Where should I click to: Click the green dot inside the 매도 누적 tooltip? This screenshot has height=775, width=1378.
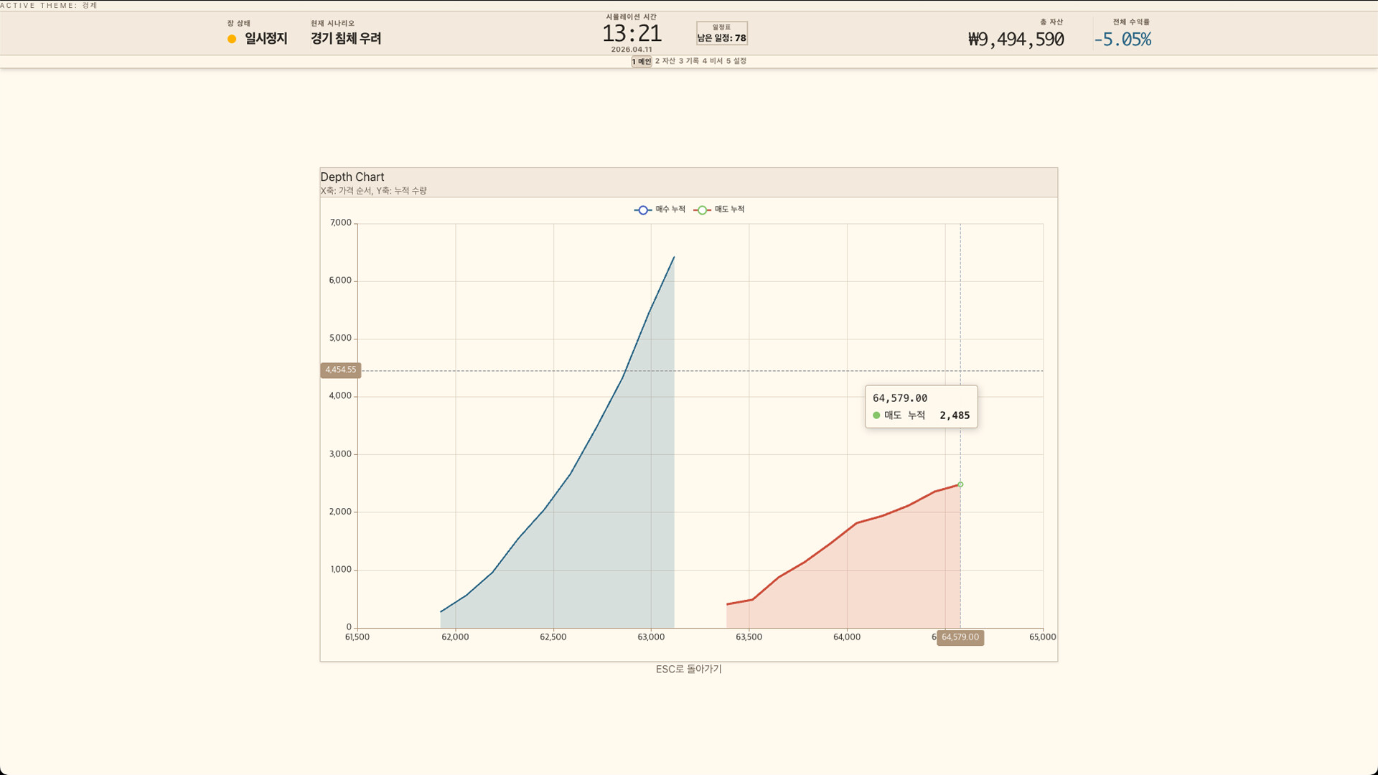click(876, 415)
